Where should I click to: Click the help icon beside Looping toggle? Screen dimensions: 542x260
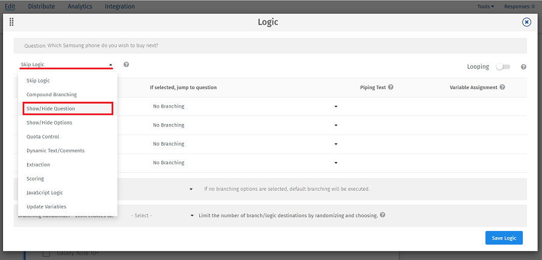point(523,67)
